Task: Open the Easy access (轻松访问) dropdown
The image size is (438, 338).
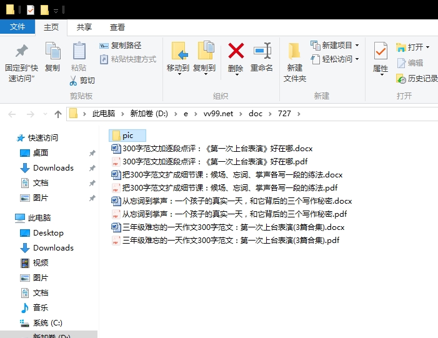Action: tap(335, 59)
